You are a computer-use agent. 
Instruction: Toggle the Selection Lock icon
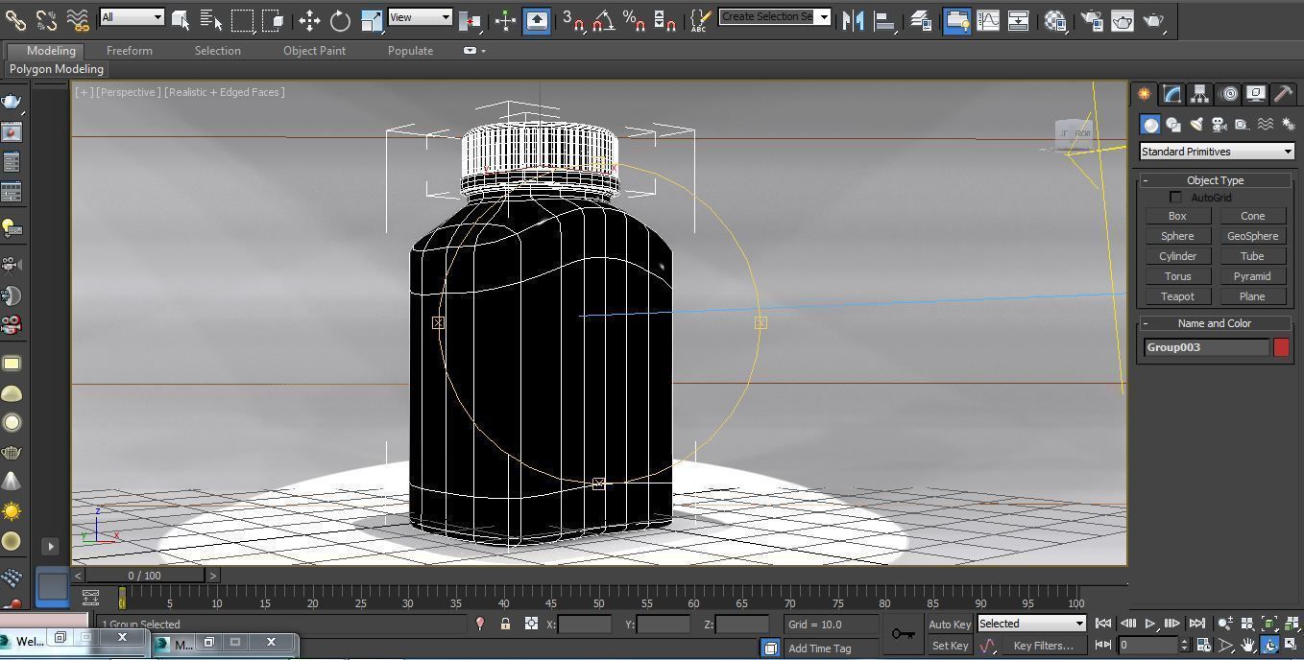tap(505, 624)
